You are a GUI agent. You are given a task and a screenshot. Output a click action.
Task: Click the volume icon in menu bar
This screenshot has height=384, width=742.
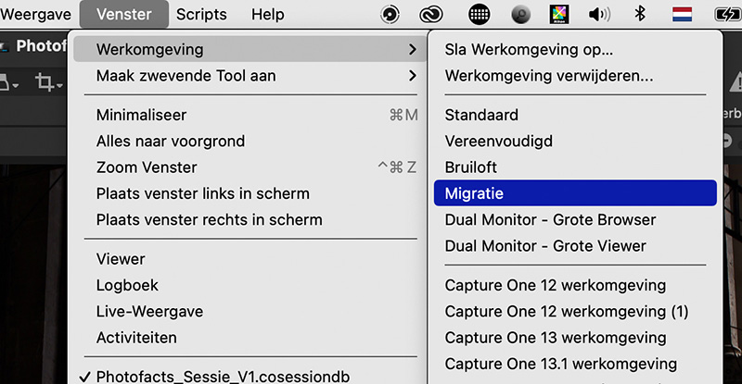point(599,15)
